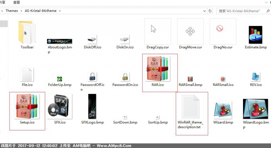The image size is (271, 148).
Task: Click the DragMove.cur file name label
Action: click(x=191, y=47)
